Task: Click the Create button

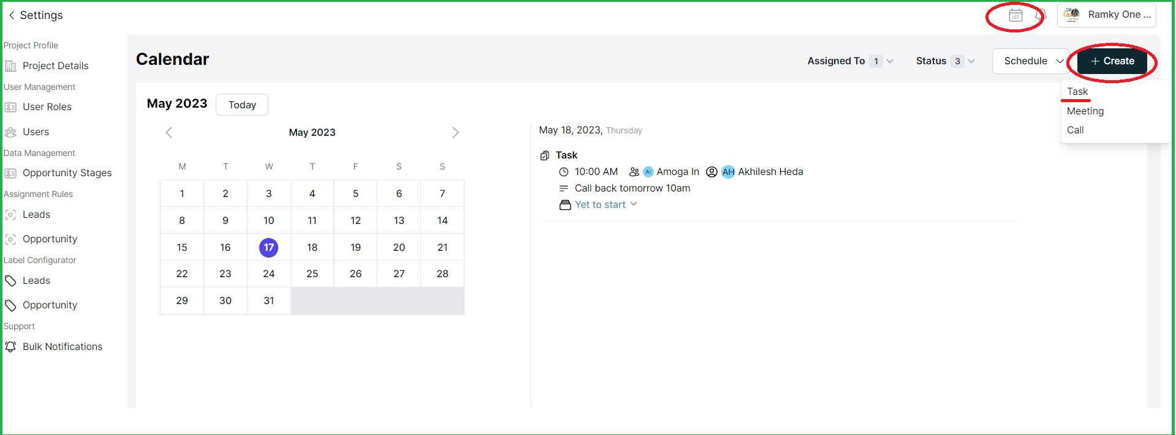Action: (1112, 61)
